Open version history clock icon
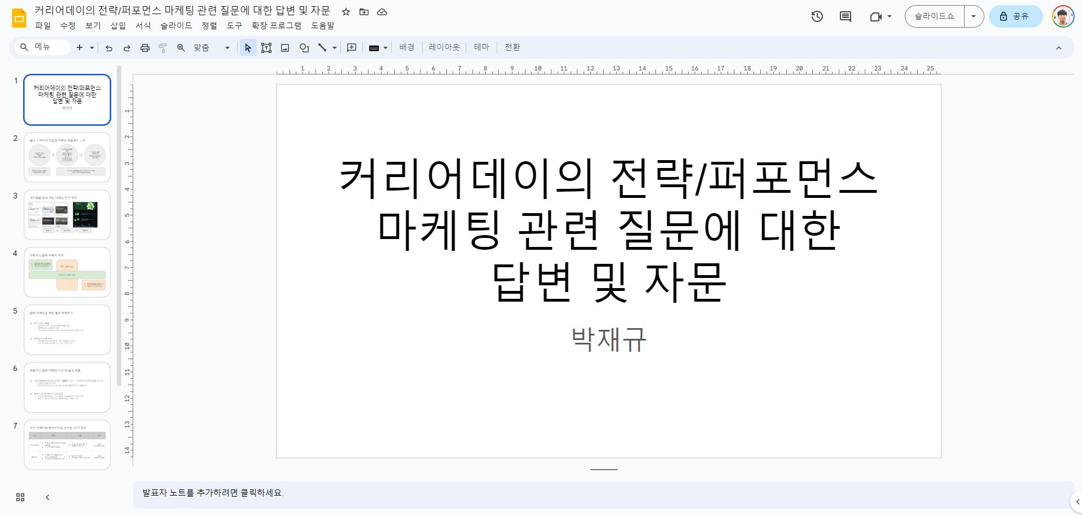Image resolution: width=1082 pixels, height=517 pixels. click(x=817, y=16)
